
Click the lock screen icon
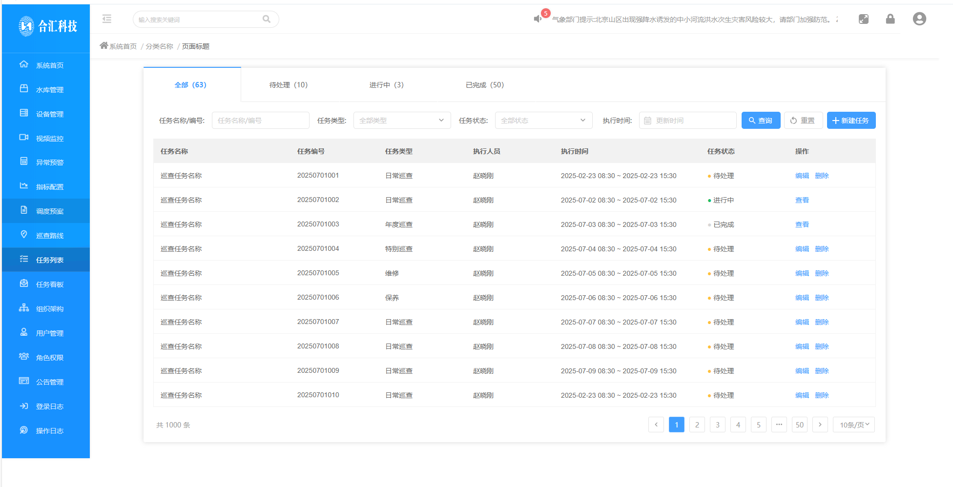890,19
